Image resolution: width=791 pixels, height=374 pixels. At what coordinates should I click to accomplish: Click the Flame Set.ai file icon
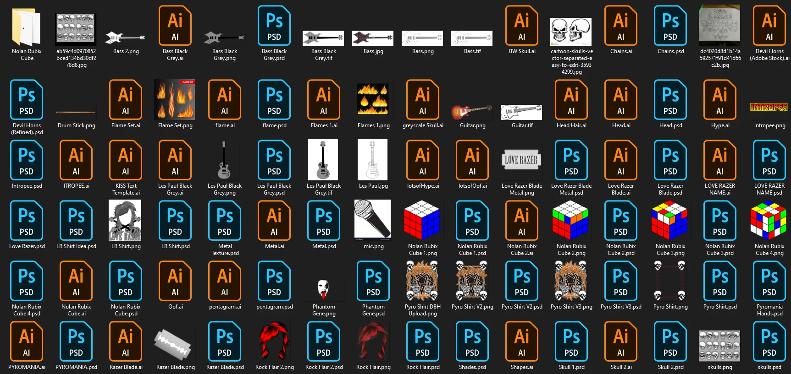click(x=126, y=100)
